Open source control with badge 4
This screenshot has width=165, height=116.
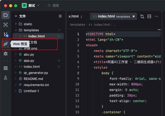5,34
